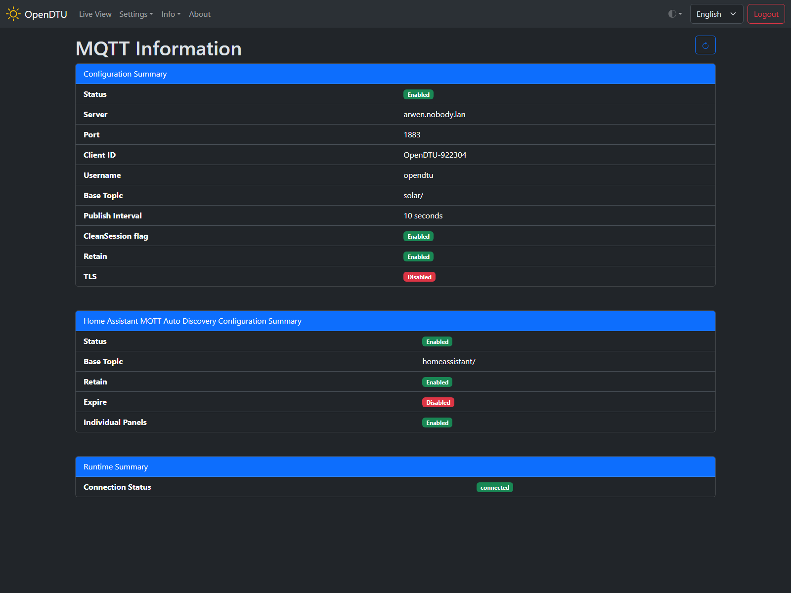Select the port value 1883
This screenshot has width=791, height=593.
[x=412, y=134]
